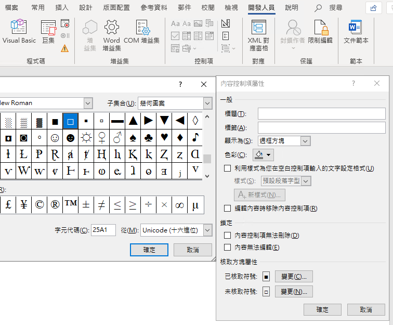Check 內容控制項無法刪除 option

tap(228, 235)
